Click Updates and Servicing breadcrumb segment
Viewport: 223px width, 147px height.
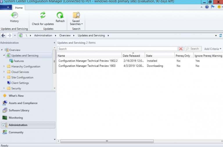pos(91,35)
